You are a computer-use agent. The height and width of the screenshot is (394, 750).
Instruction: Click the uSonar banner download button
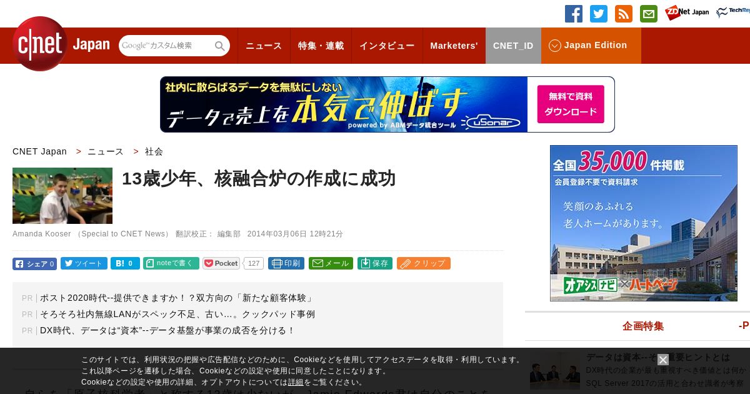coord(571,104)
